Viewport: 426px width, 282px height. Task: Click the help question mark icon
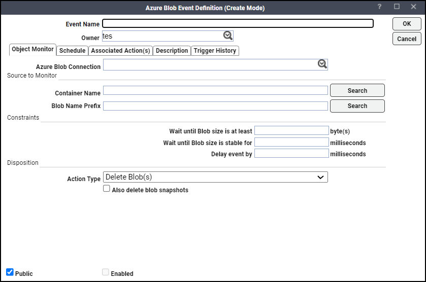point(380,7)
